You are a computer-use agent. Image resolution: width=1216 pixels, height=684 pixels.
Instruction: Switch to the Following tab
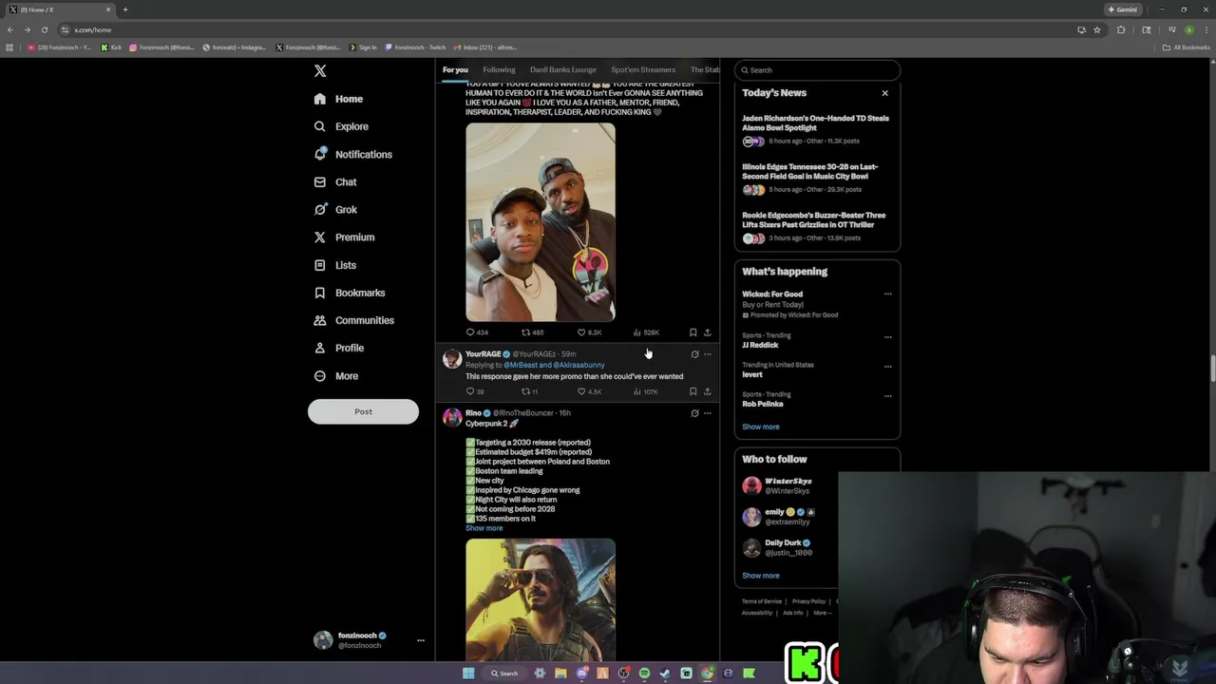tap(499, 69)
